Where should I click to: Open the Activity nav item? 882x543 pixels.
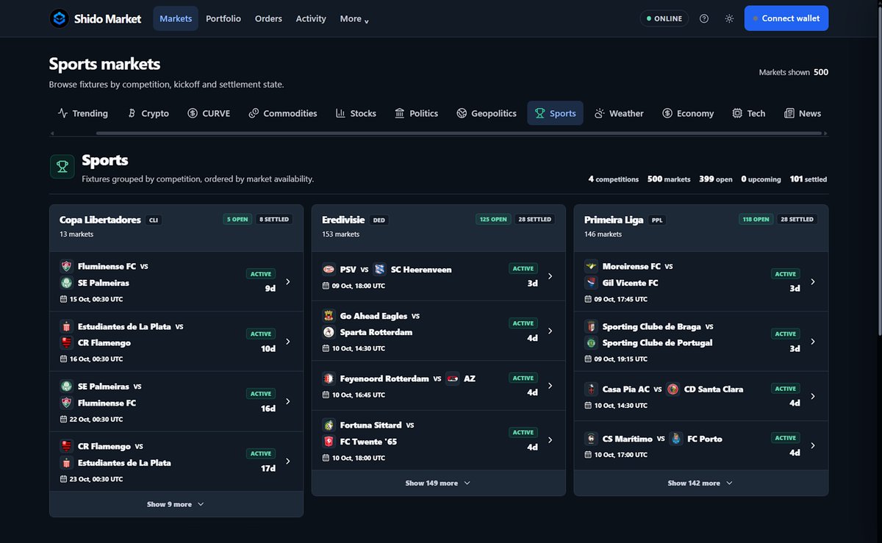tap(311, 18)
